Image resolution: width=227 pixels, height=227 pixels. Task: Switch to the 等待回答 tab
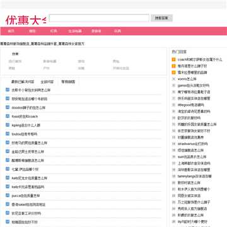pyautogui.click(x=68, y=82)
